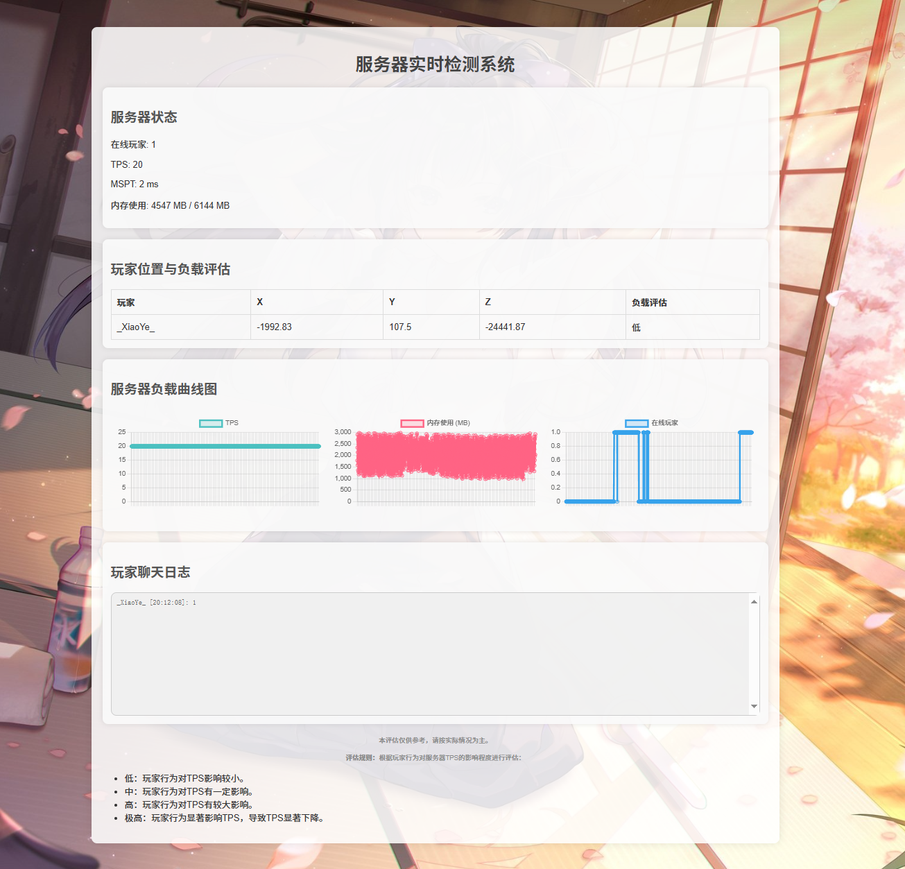Click the 本评估仅供参考 disclaimer text

(x=436, y=741)
